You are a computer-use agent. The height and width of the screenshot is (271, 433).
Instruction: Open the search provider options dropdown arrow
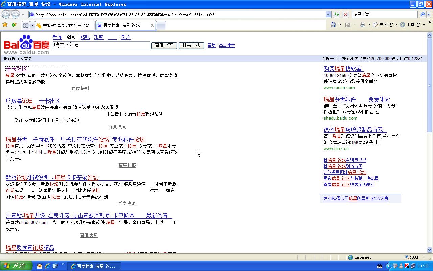[428, 14]
